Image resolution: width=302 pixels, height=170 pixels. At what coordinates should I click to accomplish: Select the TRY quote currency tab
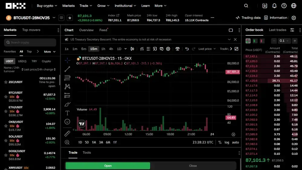34,61
